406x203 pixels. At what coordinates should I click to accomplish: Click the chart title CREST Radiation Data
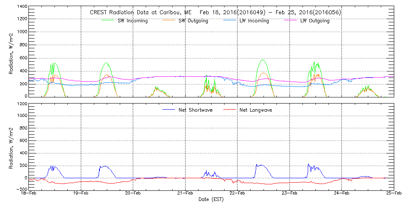pyautogui.click(x=215, y=13)
